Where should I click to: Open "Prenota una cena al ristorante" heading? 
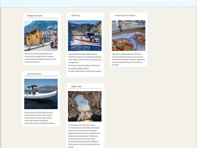point(125,15)
